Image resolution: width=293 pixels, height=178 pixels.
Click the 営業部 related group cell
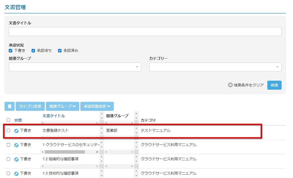click(112, 130)
